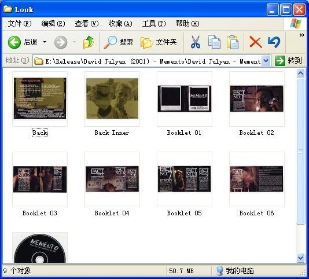
Task: Click the scrollbar down arrow
Action: coord(300,258)
